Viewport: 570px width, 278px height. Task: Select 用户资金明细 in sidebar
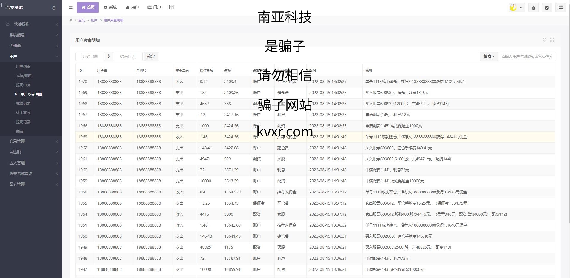[x=31, y=94]
